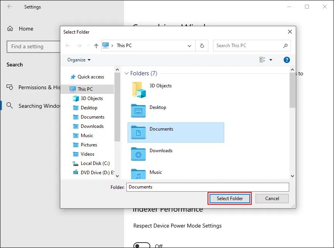Click the Cancel button
This screenshot has width=334, height=248.
[x=272, y=198]
